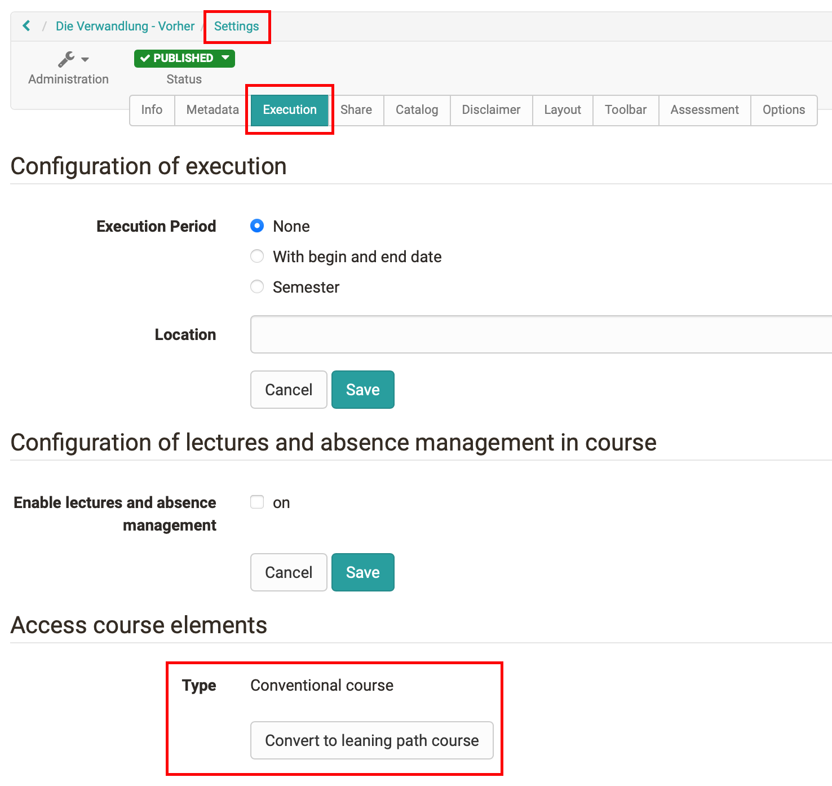
Task: Enable lectures and absence management
Action: [x=256, y=502]
